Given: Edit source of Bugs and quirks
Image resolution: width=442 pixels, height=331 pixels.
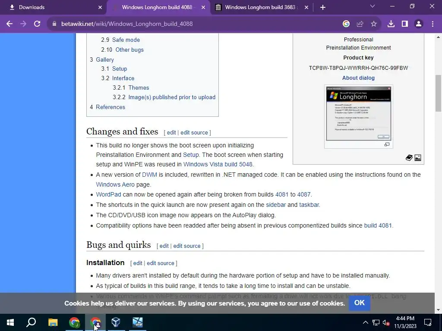Looking at the screenshot, I should point(187,246).
